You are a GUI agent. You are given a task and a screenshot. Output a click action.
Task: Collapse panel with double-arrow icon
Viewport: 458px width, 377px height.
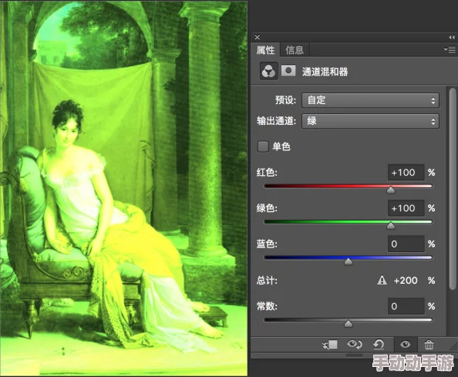[x=452, y=37]
